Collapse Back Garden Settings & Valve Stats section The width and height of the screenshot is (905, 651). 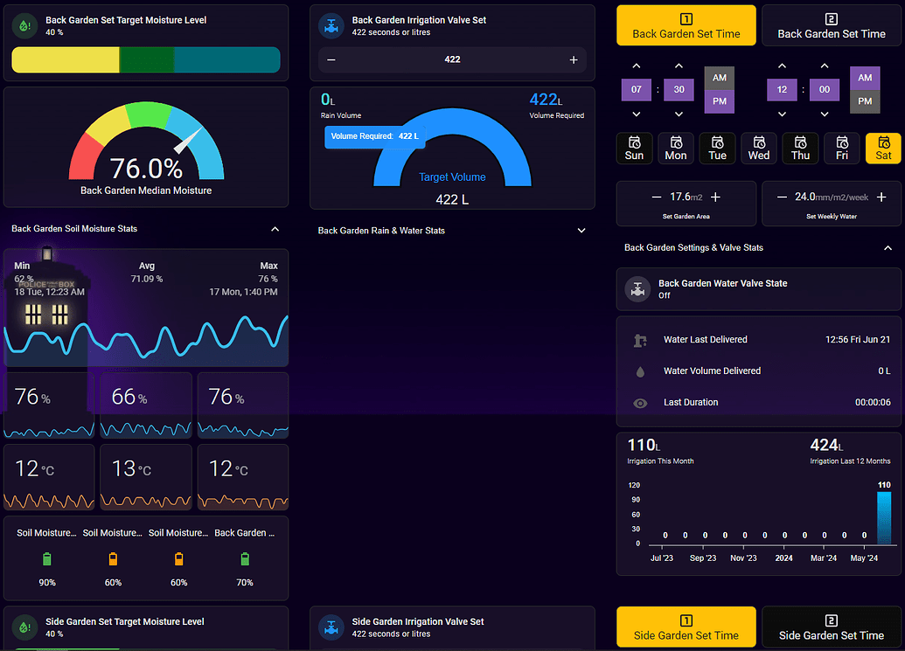tap(888, 248)
